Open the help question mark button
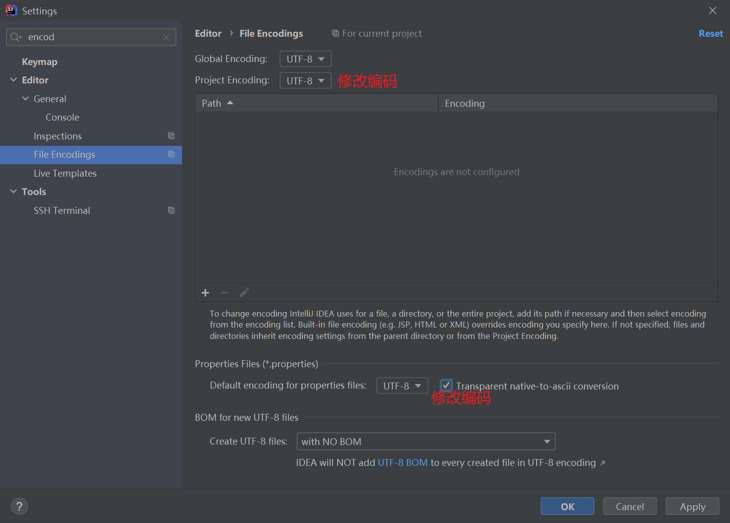Viewport: 730px width, 523px height. coord(19,506)
